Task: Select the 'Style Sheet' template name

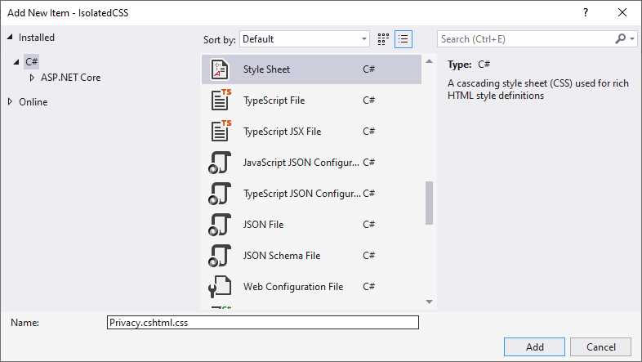Action: click(266, 69)
